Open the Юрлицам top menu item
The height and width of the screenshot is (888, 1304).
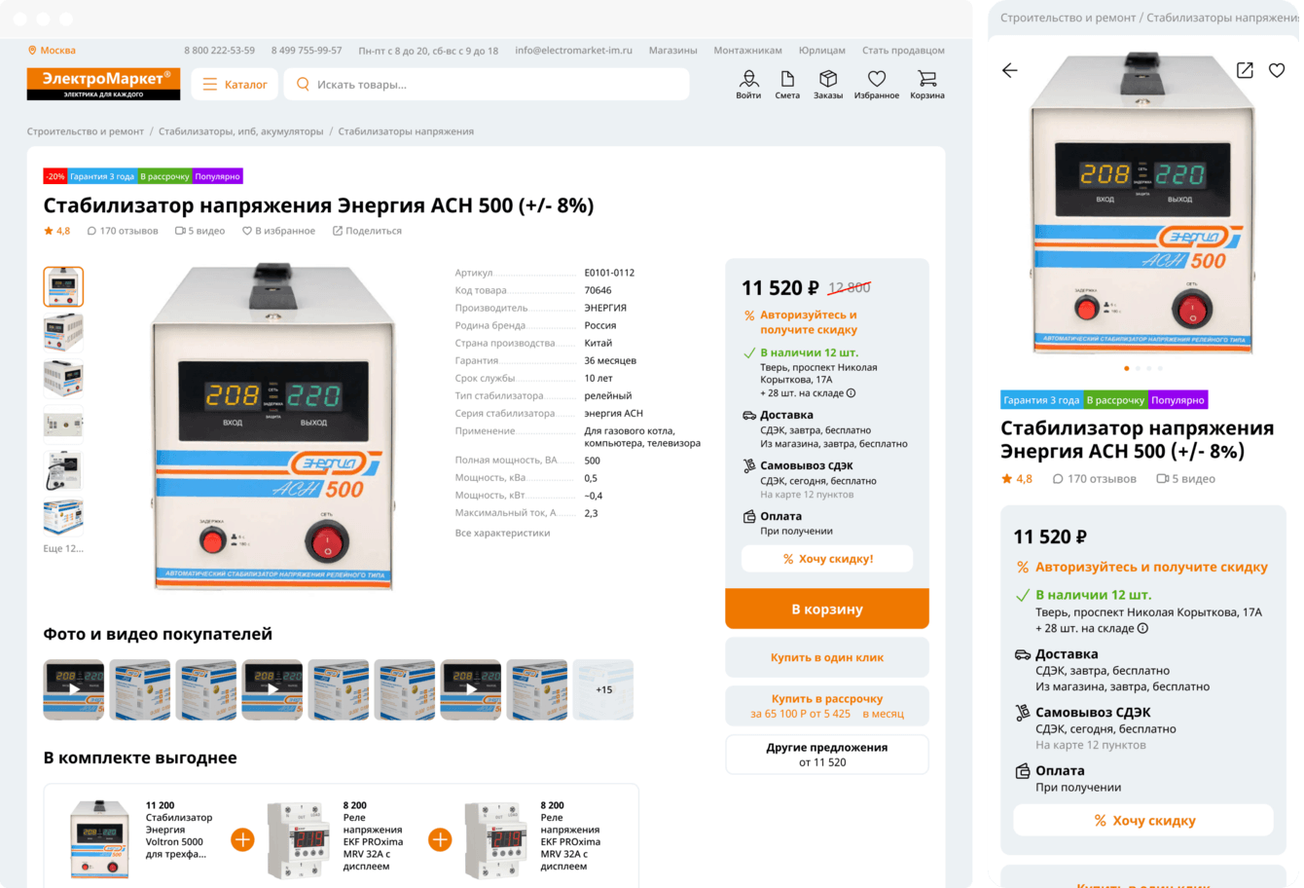pos(822,51)
